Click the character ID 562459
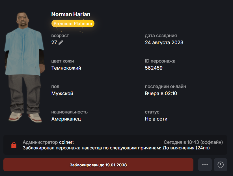The image size is (233, 176). (154, 68)
